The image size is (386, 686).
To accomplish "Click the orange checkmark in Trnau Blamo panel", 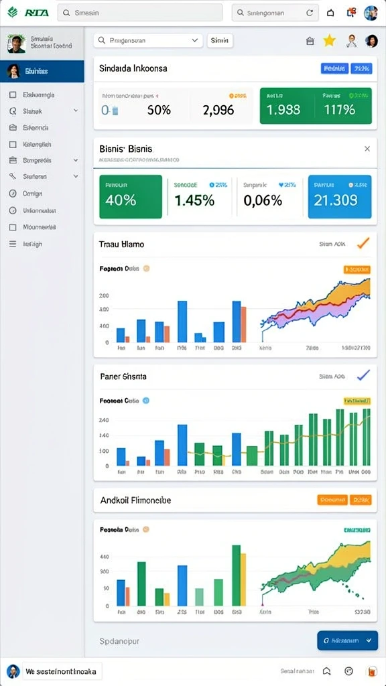I will coord(363,243).
